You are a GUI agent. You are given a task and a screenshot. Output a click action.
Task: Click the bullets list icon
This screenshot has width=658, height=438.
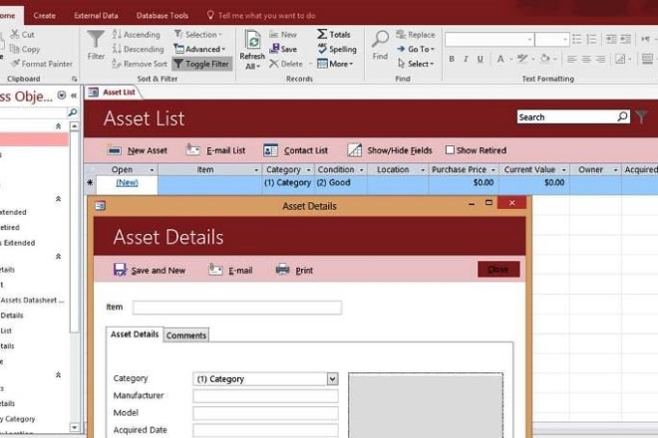click(577, 39)
